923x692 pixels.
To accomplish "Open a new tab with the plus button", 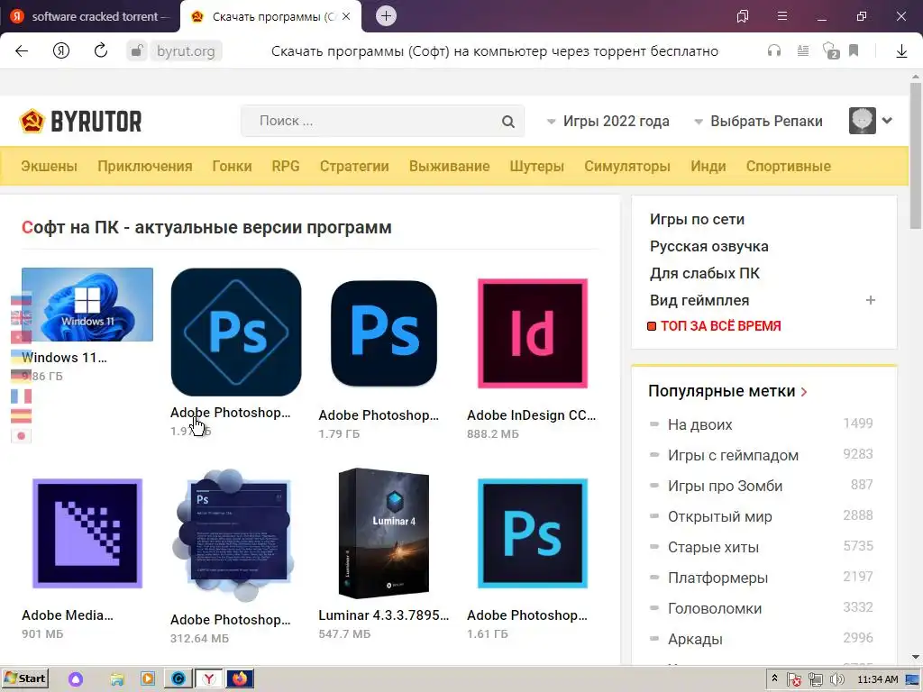I will [x=386, y=16].
